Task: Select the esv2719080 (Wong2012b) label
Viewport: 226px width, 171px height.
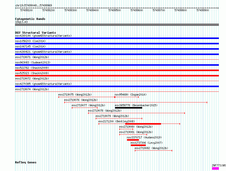Action: (x=136, y=127)
